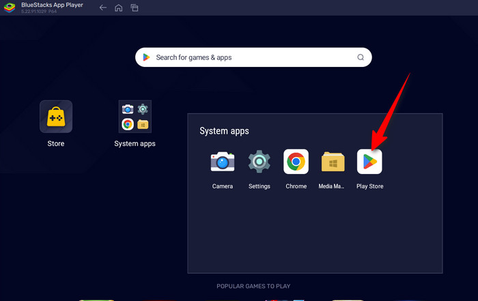
Task: Open the recent apps icon in title bar
Action: click(x=135, y=8)
